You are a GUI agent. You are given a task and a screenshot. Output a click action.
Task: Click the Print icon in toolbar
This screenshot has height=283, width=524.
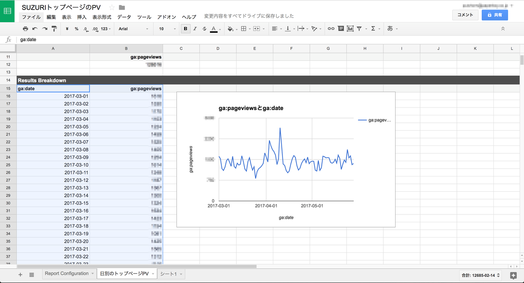point(25,29)
